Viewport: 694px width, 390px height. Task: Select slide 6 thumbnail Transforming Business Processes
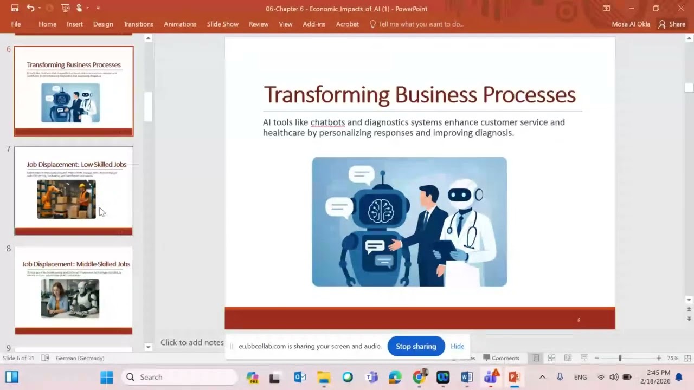tap(74, 91)
